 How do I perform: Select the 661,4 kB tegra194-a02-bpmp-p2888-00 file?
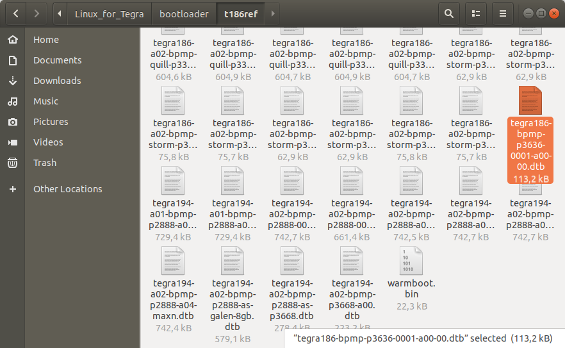point(352,181)
